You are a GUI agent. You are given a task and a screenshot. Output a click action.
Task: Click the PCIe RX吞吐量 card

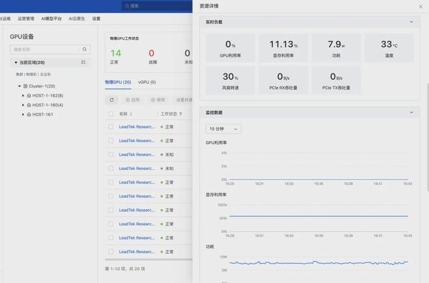(x=283, y=80)
